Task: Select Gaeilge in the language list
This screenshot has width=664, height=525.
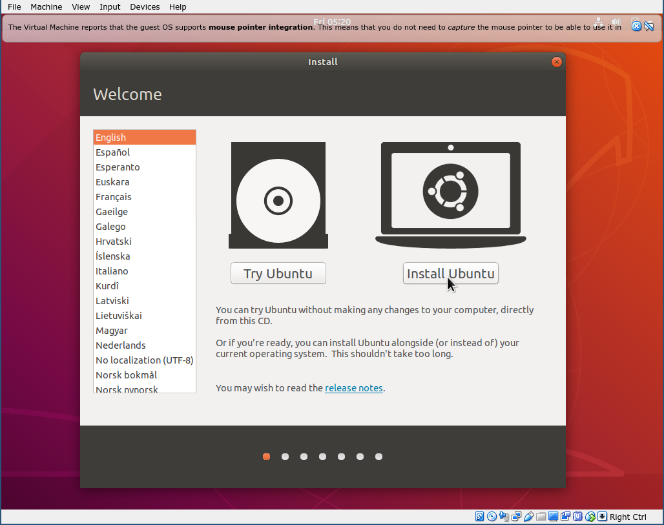Action: 145,211
